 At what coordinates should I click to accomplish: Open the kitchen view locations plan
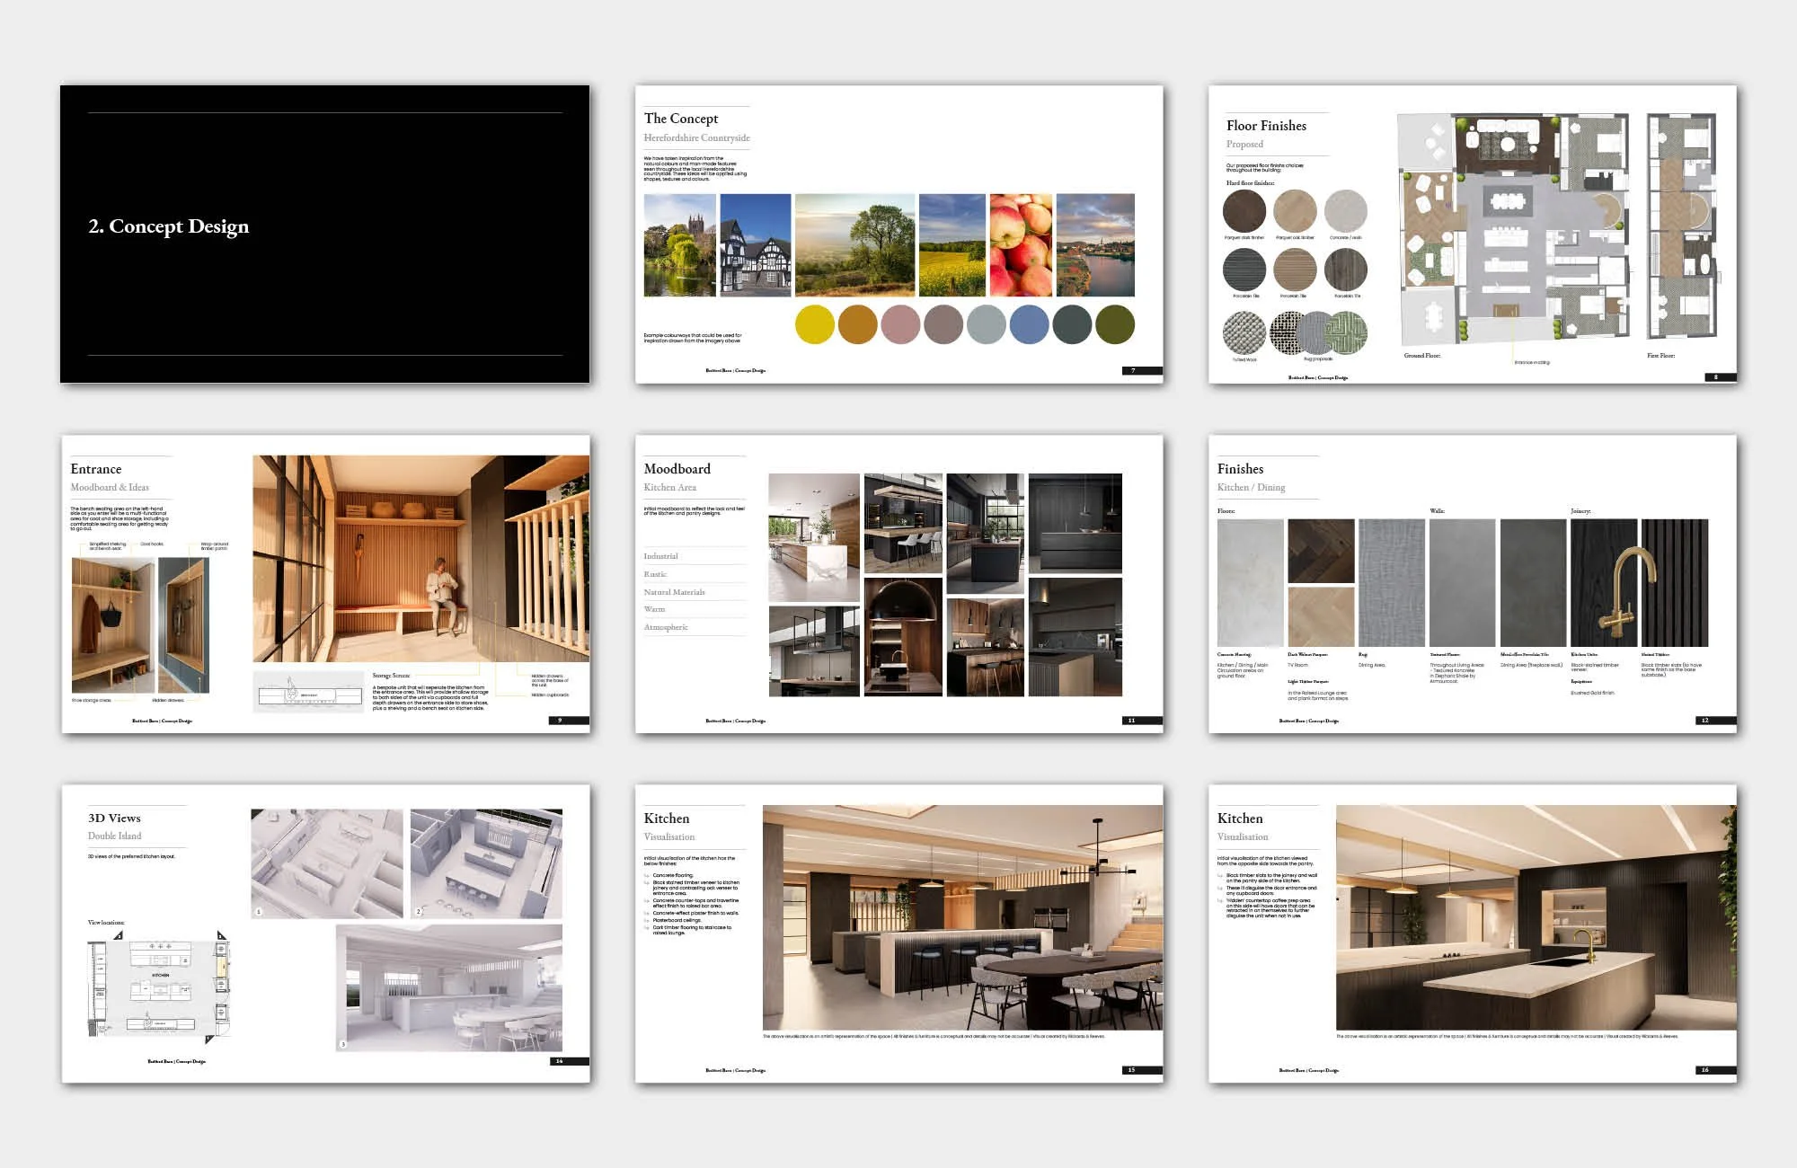(x=159, y=987)
